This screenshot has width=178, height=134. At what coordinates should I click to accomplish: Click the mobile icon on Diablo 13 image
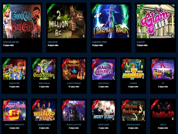point(173,119)
